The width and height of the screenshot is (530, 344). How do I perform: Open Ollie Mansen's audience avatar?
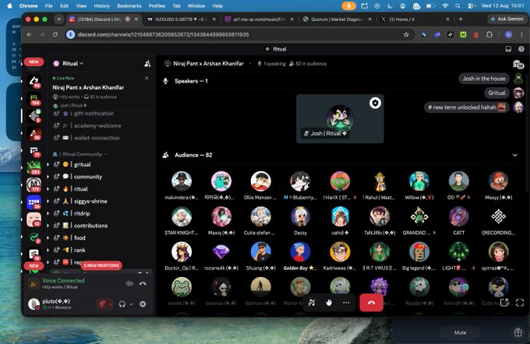(x=260, y=181)
